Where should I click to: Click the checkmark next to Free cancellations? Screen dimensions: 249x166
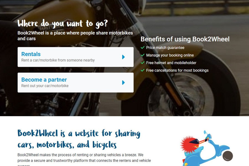click(142, 70)
